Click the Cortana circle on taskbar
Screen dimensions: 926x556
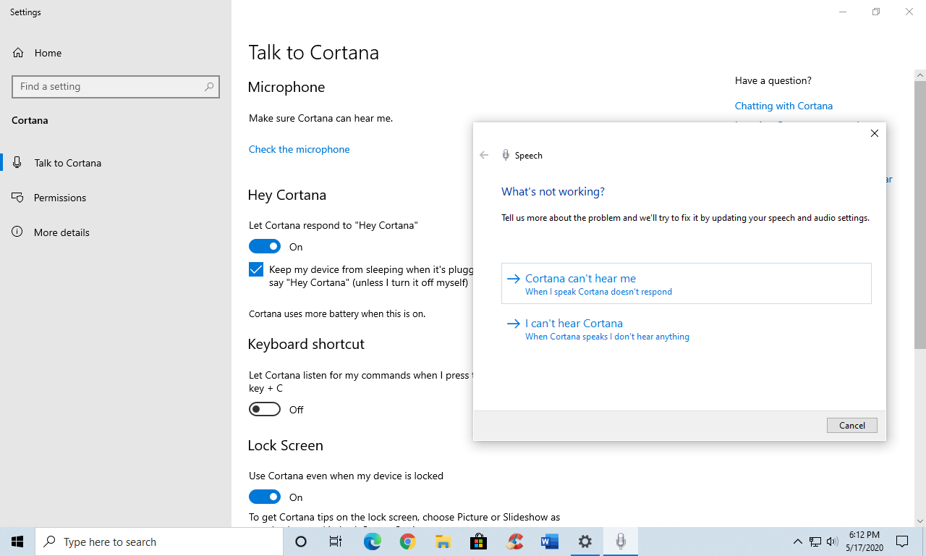coord(301,542)
